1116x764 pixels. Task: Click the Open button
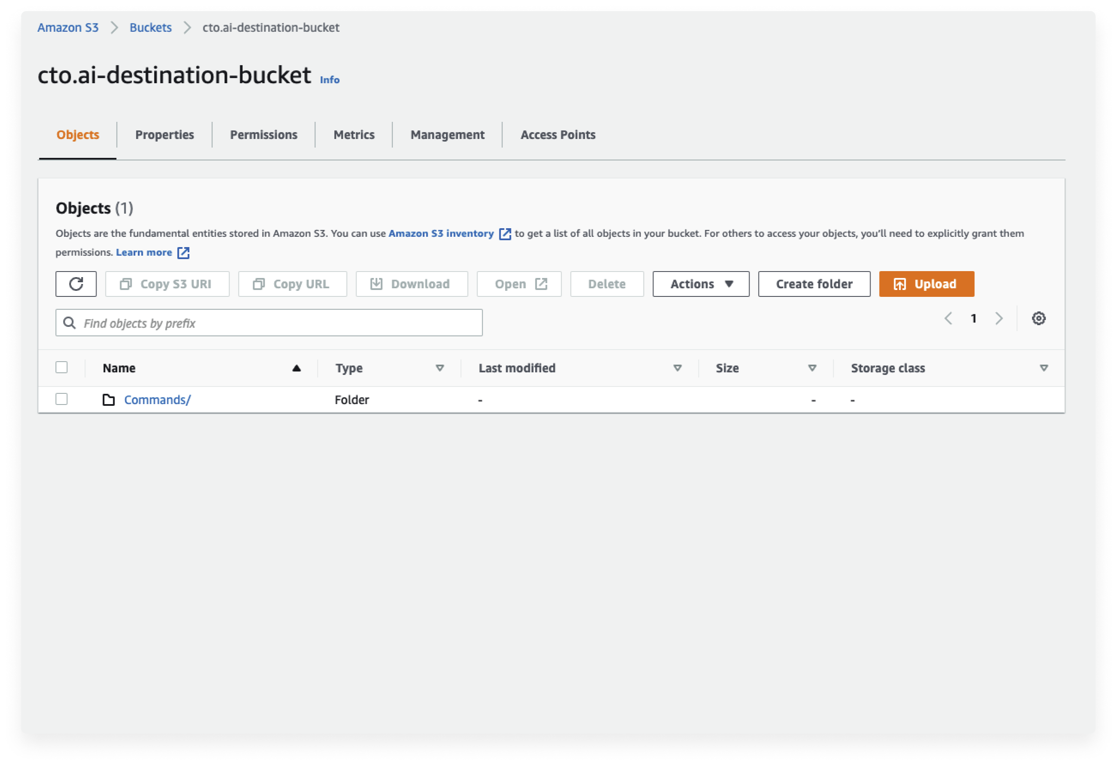coord(519,284)
